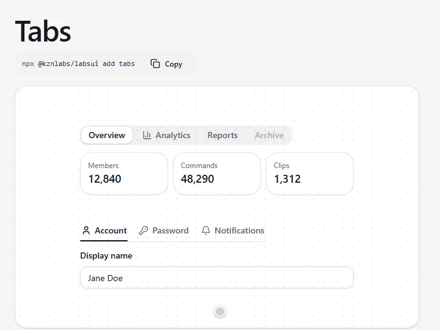The height and width of the screenshot is (330, 440).
Task: Click the Clips value 1,312
Action: [x=287, y=178]
